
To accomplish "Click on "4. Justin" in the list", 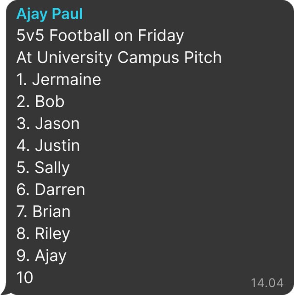I will pyautogui.click(x=48, y=146).
